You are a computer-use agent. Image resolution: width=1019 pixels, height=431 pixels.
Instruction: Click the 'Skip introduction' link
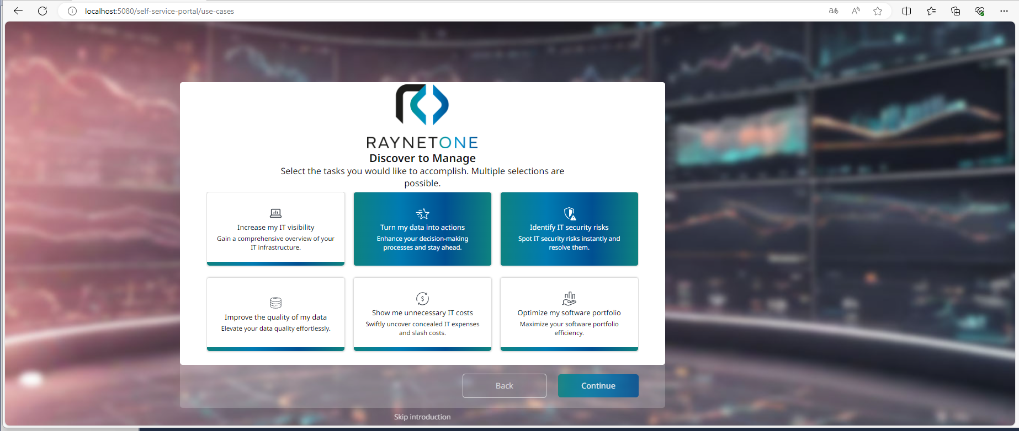422,417
